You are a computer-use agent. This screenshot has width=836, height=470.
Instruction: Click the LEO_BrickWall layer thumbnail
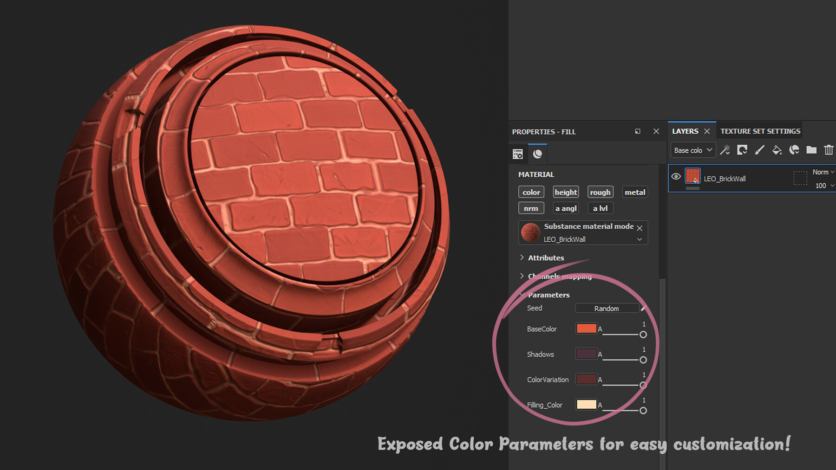pyautogui.click(x=692, y=176)
